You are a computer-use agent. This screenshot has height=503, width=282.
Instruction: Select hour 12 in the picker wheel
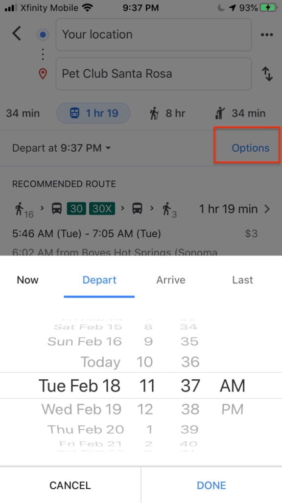point(145,409)
